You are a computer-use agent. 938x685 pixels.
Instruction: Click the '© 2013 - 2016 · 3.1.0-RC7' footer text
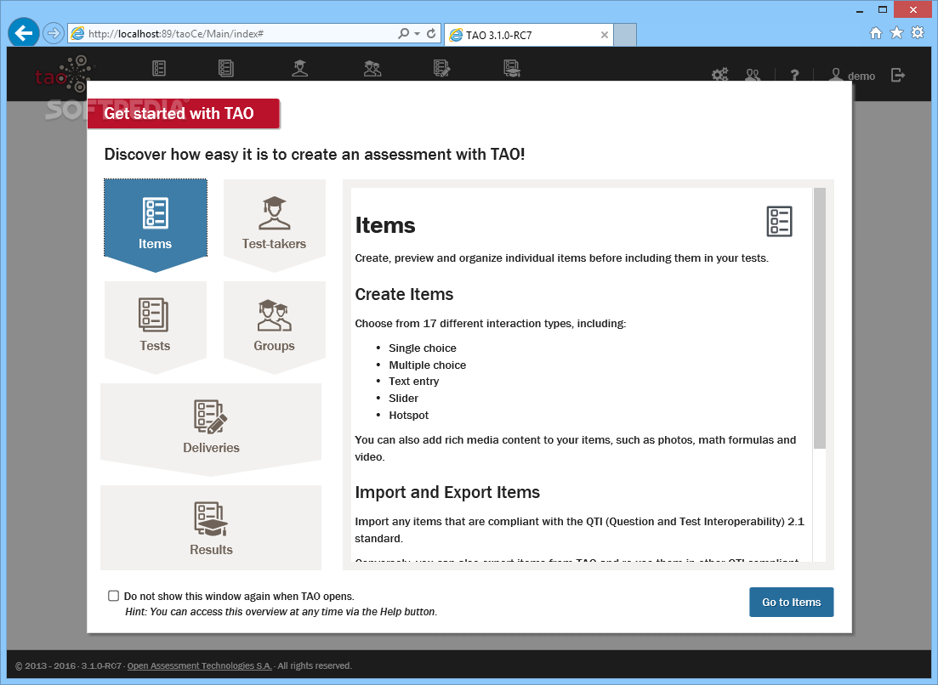pyautogui.click(x=68, y=665)
